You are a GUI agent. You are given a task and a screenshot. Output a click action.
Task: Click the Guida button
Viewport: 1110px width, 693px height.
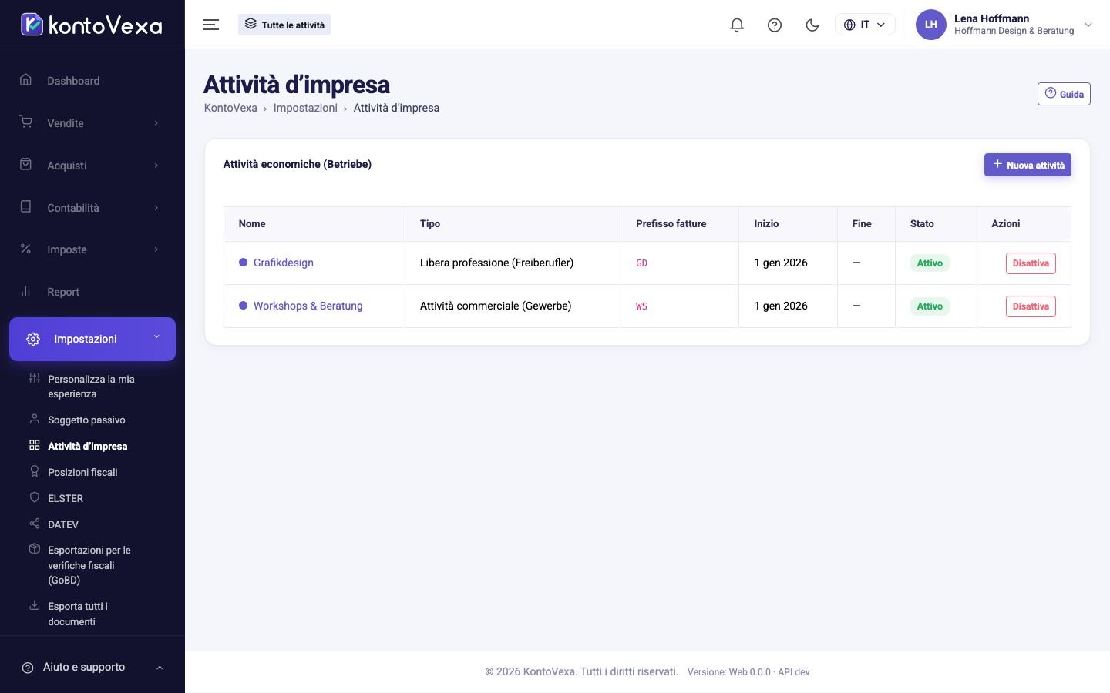(x=1064, y=94)
